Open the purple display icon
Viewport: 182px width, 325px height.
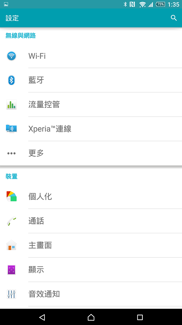(11, 270)
